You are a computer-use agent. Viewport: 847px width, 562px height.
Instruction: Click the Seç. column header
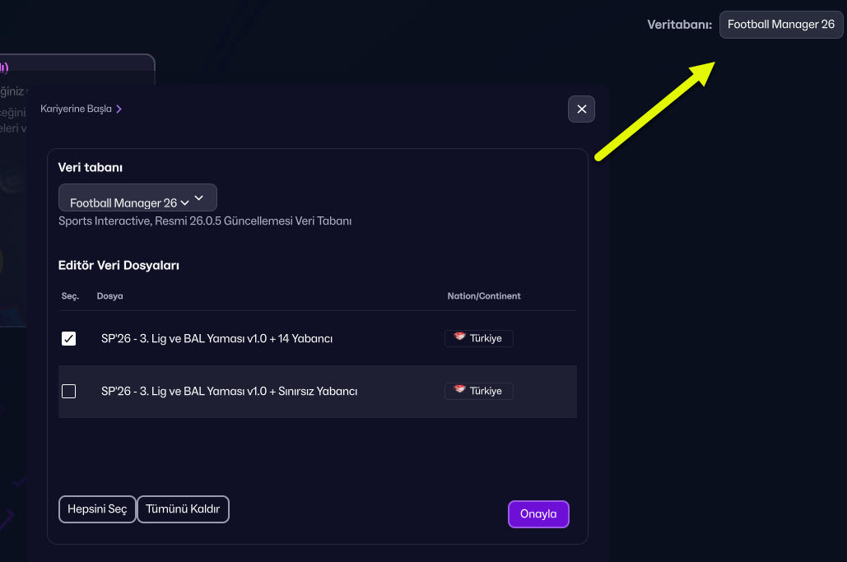[70, 296]
